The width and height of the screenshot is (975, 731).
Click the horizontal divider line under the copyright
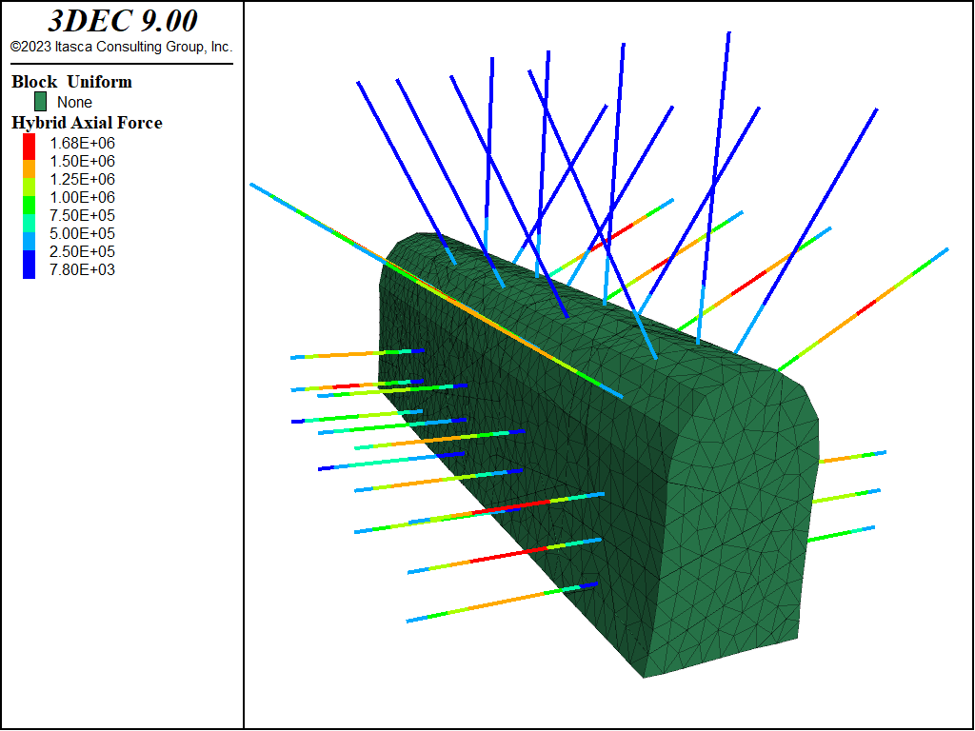(121, 64)
